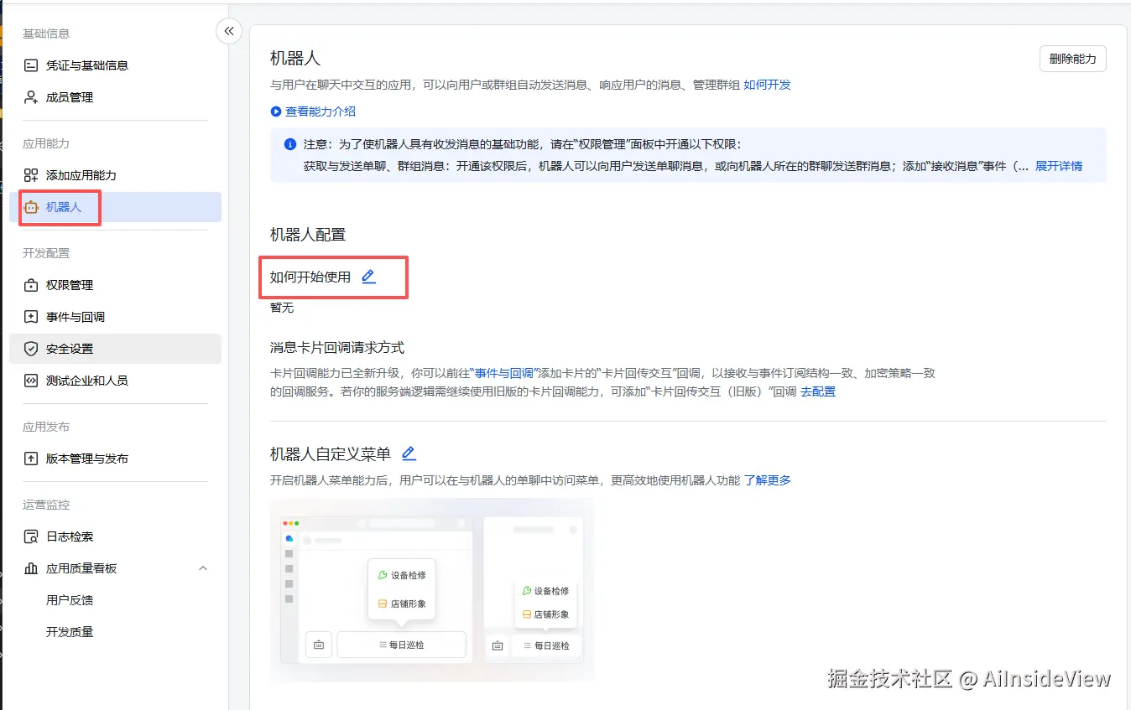Viewport: 1131px width, 710px height.
Task: Click the 消息卡片回调请求方式 heading
Action: tap(337, 347)
